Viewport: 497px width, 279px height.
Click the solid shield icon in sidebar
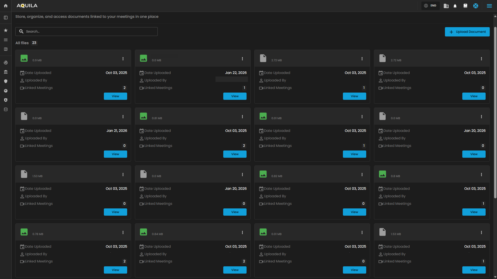[6, 81]
